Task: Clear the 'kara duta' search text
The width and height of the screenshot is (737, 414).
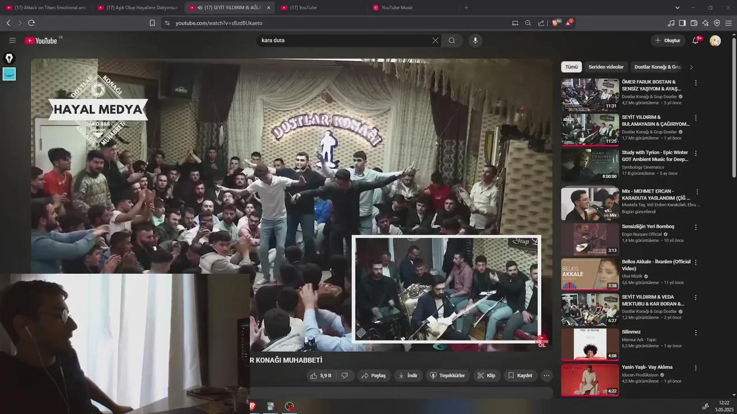Action: pos(435,40)
